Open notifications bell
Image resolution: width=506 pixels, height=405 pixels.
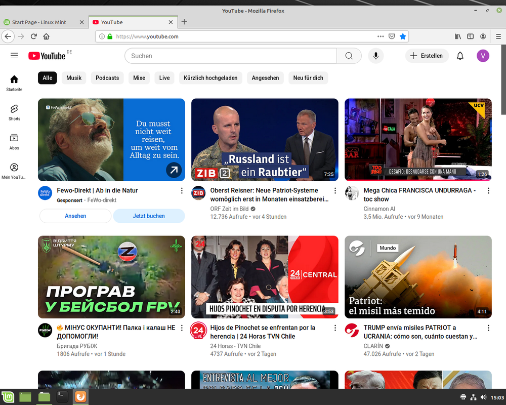pos(460,56)
